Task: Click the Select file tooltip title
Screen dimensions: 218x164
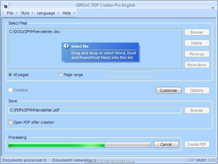Action: (x=80, y=46)
